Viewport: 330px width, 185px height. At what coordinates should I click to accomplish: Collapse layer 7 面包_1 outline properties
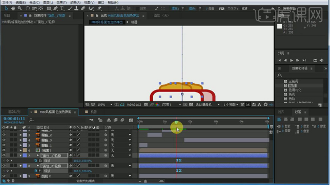(20, 155)
